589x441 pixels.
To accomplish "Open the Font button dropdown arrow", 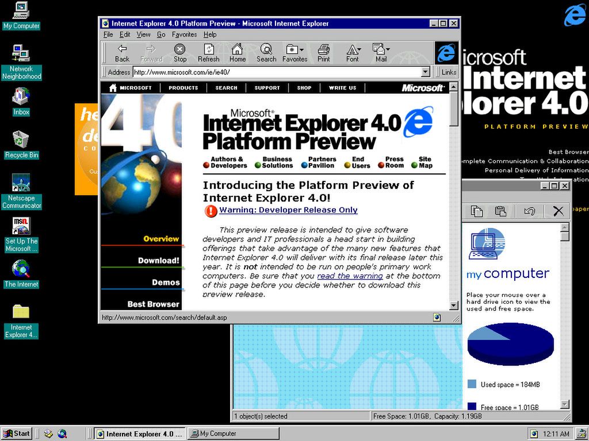I will point(359,49).
